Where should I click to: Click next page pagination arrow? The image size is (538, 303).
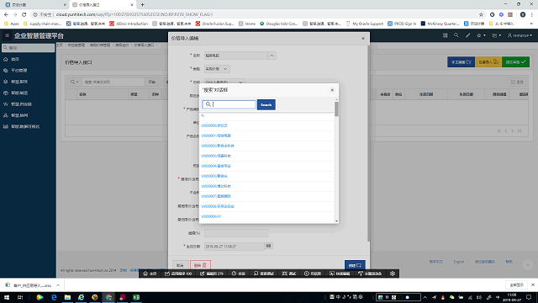coord(513,130)
